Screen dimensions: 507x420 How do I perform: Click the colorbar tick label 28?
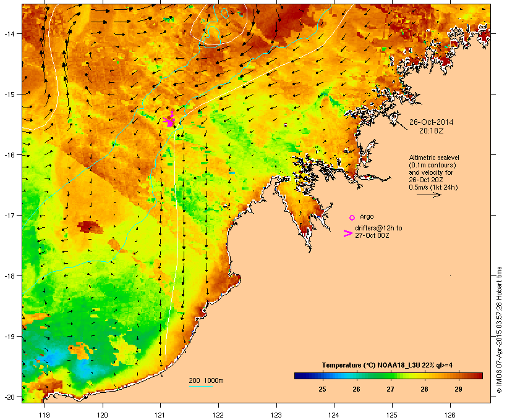425,389
